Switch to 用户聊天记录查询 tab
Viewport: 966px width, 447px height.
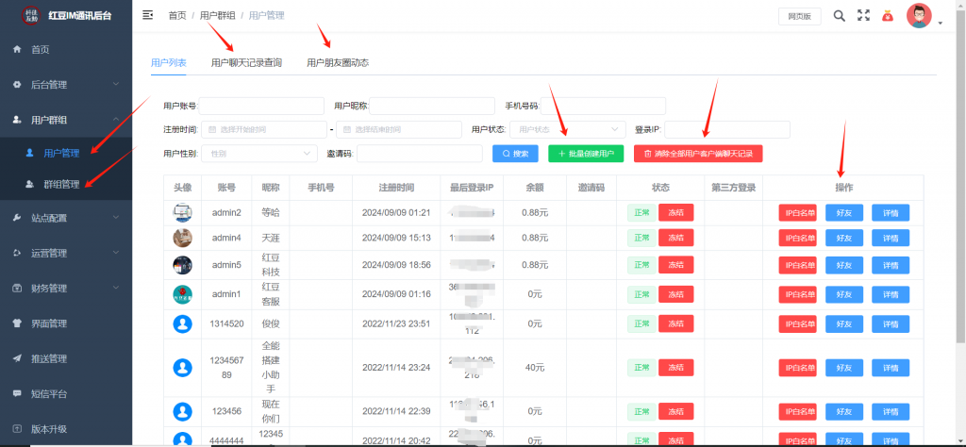(x=246, y=63)
